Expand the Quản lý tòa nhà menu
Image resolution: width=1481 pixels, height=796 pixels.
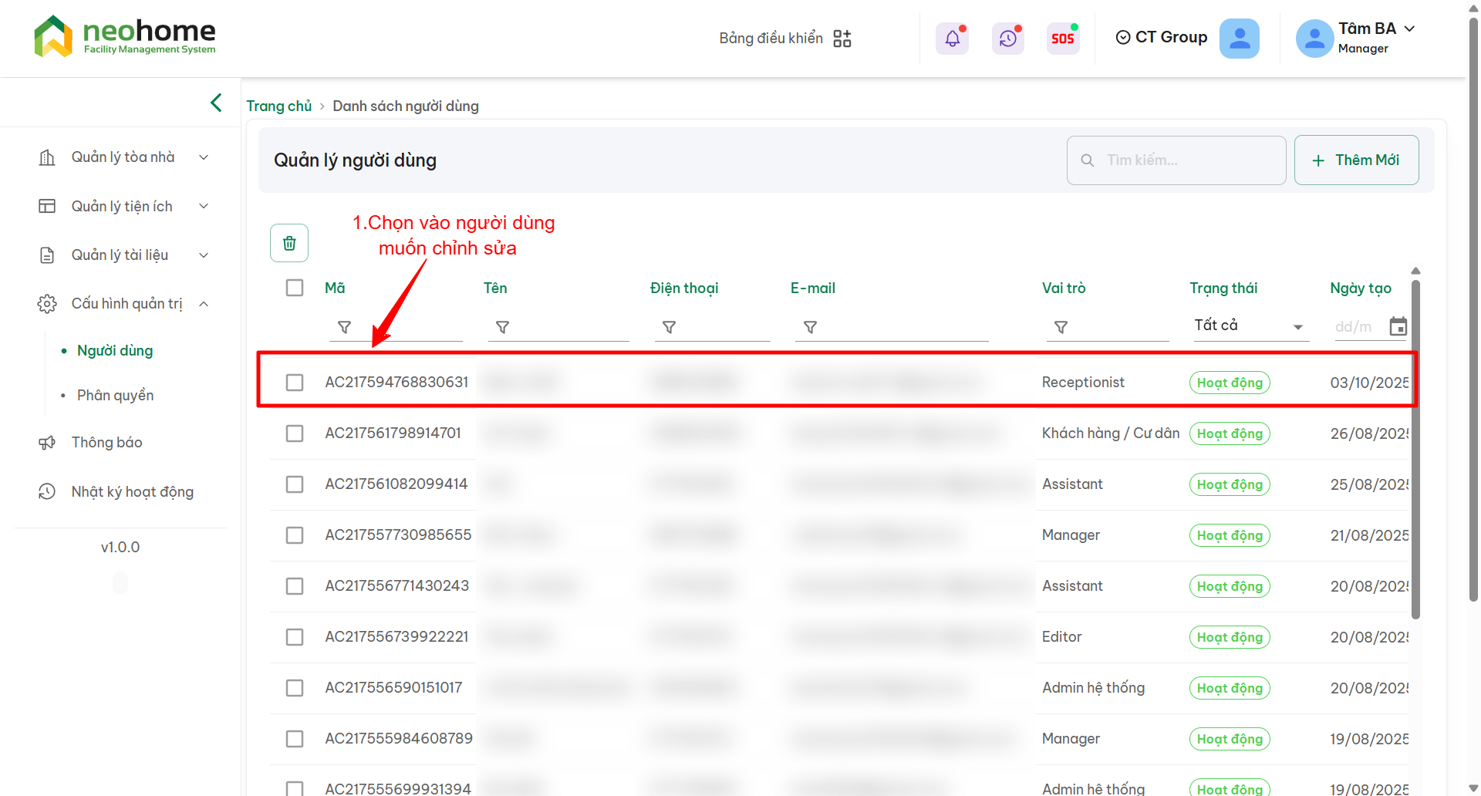pyautogui.click(x=123, y=157)
